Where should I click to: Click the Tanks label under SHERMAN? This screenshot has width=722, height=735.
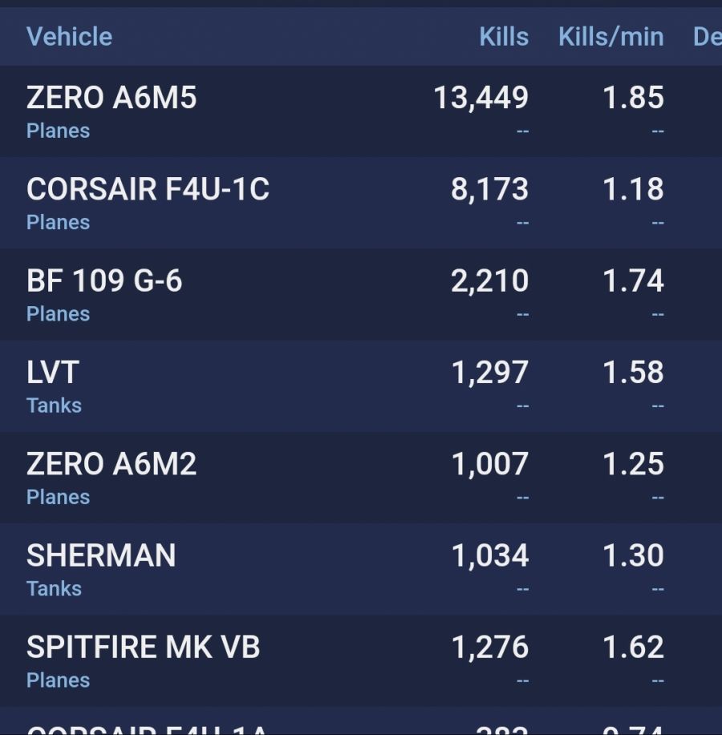54,588
